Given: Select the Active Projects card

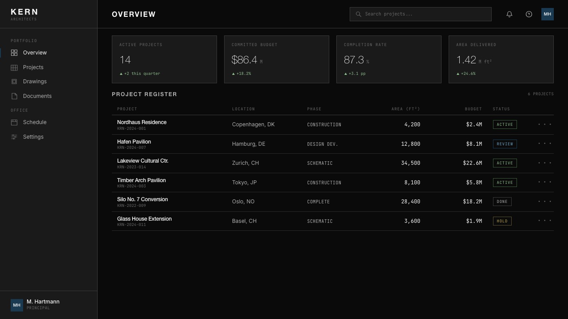Looking at the screenshot, I should tap(164, 59).
